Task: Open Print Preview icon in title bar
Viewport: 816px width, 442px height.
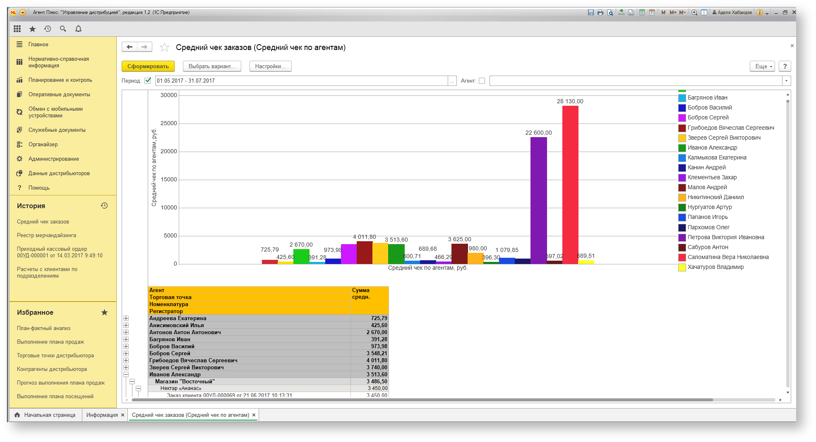Action: click(610, 12)
